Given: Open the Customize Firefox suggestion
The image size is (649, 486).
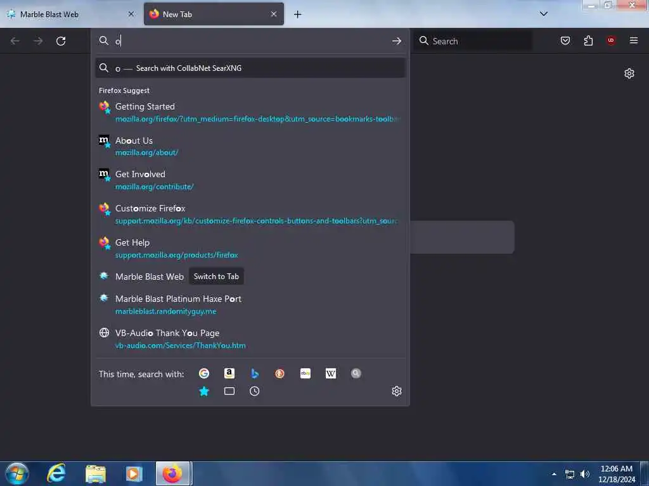Looking at the screenshot, I should coord(250,215).
